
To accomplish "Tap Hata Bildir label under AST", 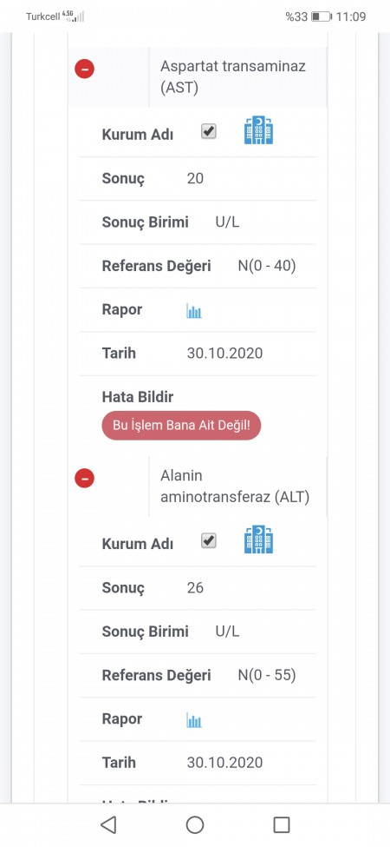I will tap(137, 397).
